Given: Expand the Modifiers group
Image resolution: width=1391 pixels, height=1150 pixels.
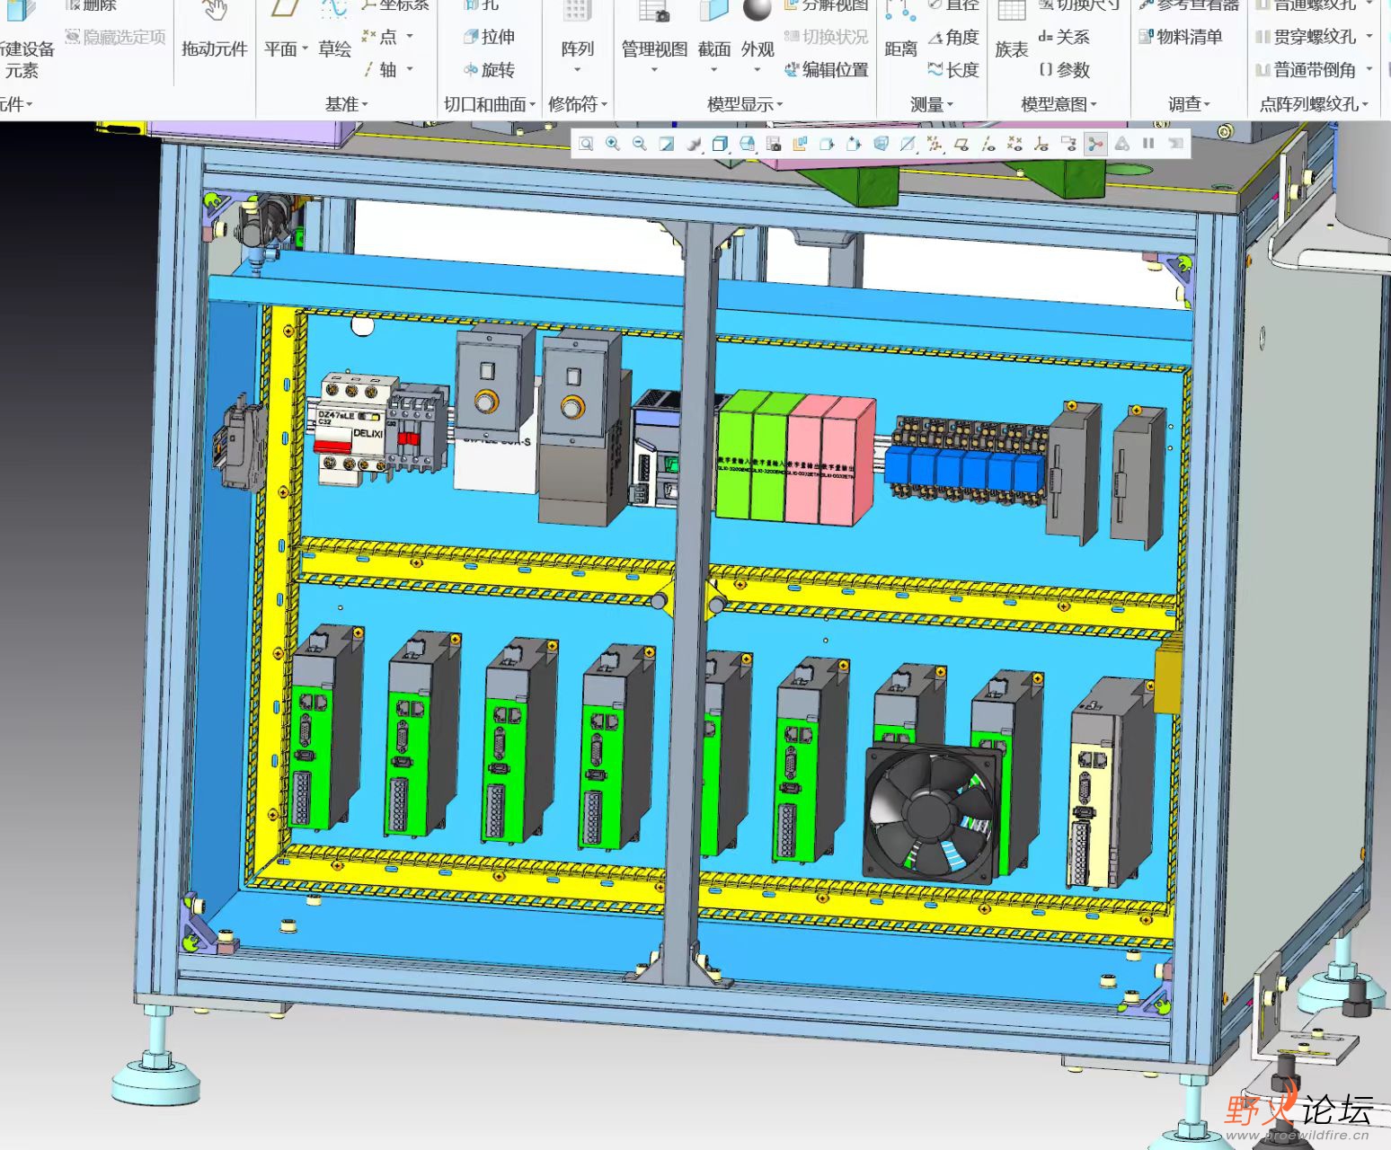Looking at the screenshot, I should click(x=578, y=104).
